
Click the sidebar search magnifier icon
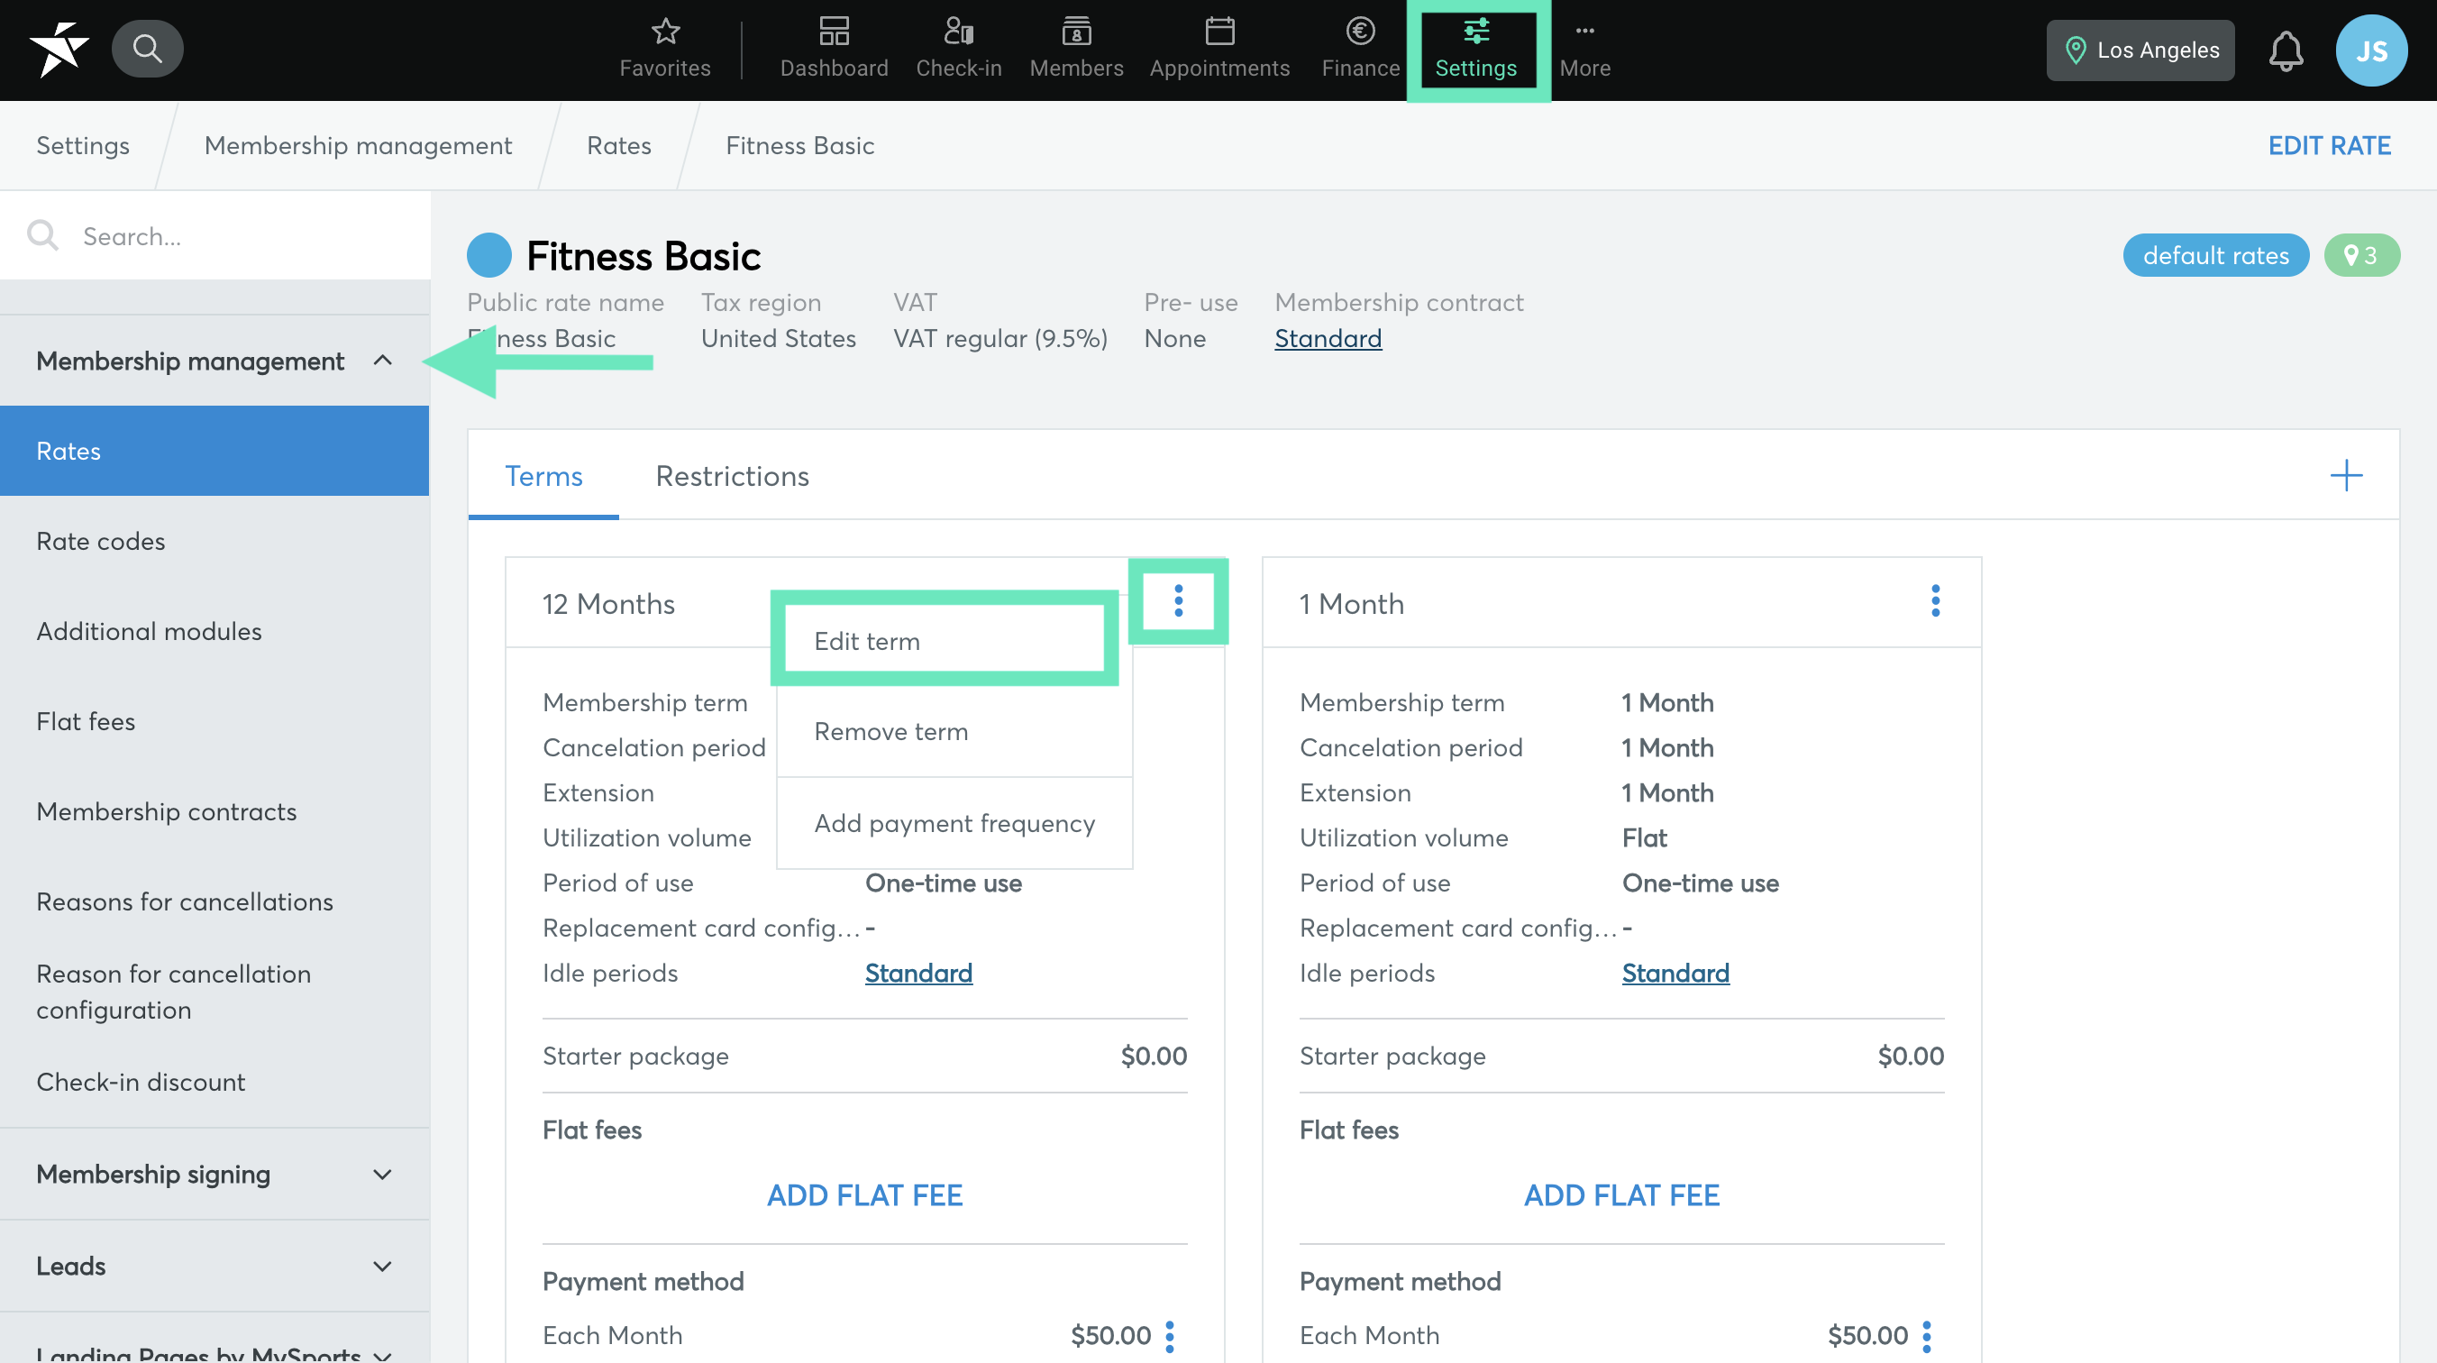[x=42, y=234]
